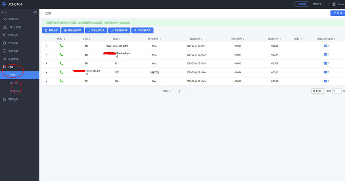Screen dimensions: 345x181
Task: Sort by the 状态 column arrows
Action: [65, 39]
